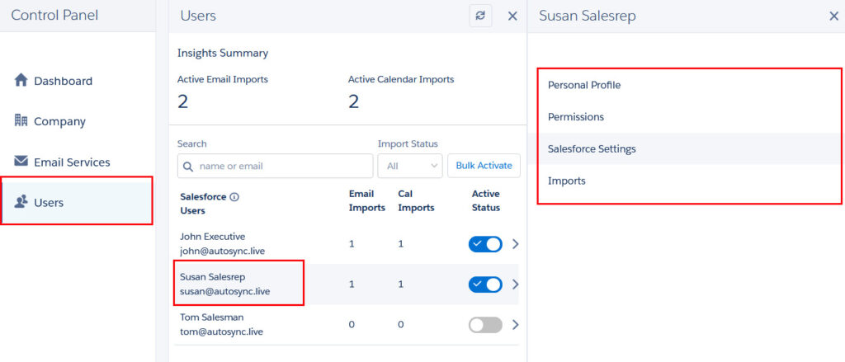Click the Active Status column header
The height and width of the screenshot is (362, 845).
(x=486, y=201)
